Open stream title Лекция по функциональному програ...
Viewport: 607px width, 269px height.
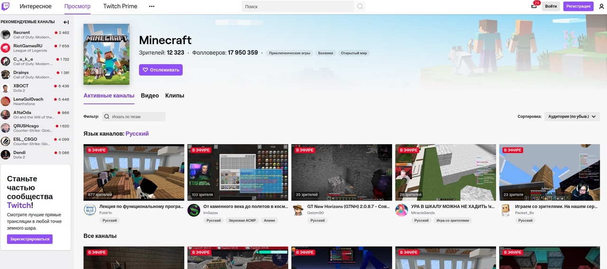(x=142, y=207)
